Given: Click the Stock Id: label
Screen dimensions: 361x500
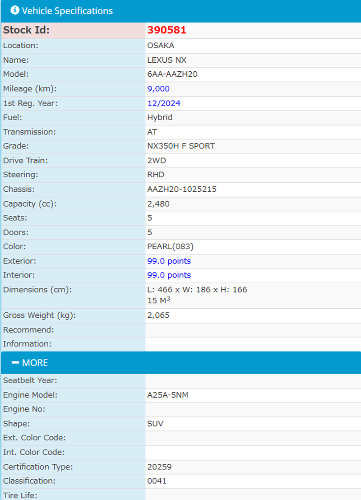Looking at the screenshot, I should click(27, 30).
